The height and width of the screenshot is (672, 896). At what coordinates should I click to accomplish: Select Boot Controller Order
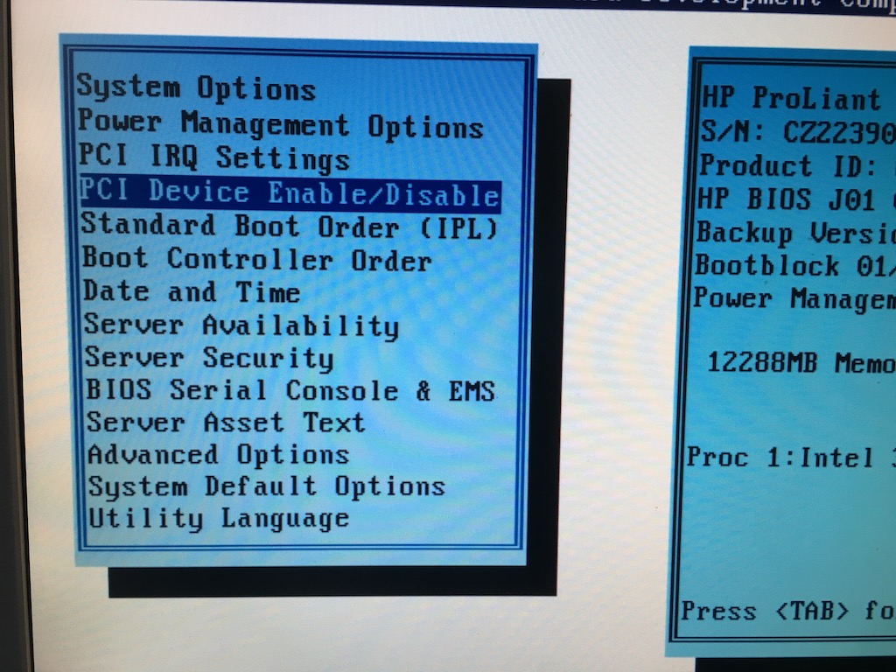pos(256,260)
